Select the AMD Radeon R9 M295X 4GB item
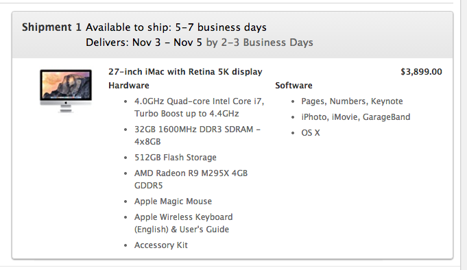Image resolution: width=467 pixels, height=270 pixels. tap(191, 180)
